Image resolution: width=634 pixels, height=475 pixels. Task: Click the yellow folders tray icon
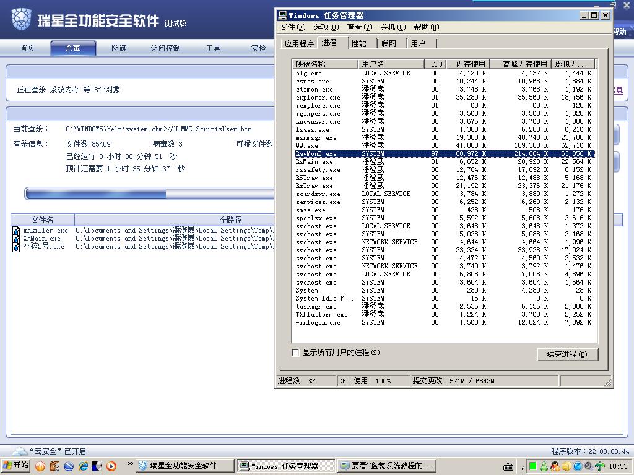click(566, 466)
